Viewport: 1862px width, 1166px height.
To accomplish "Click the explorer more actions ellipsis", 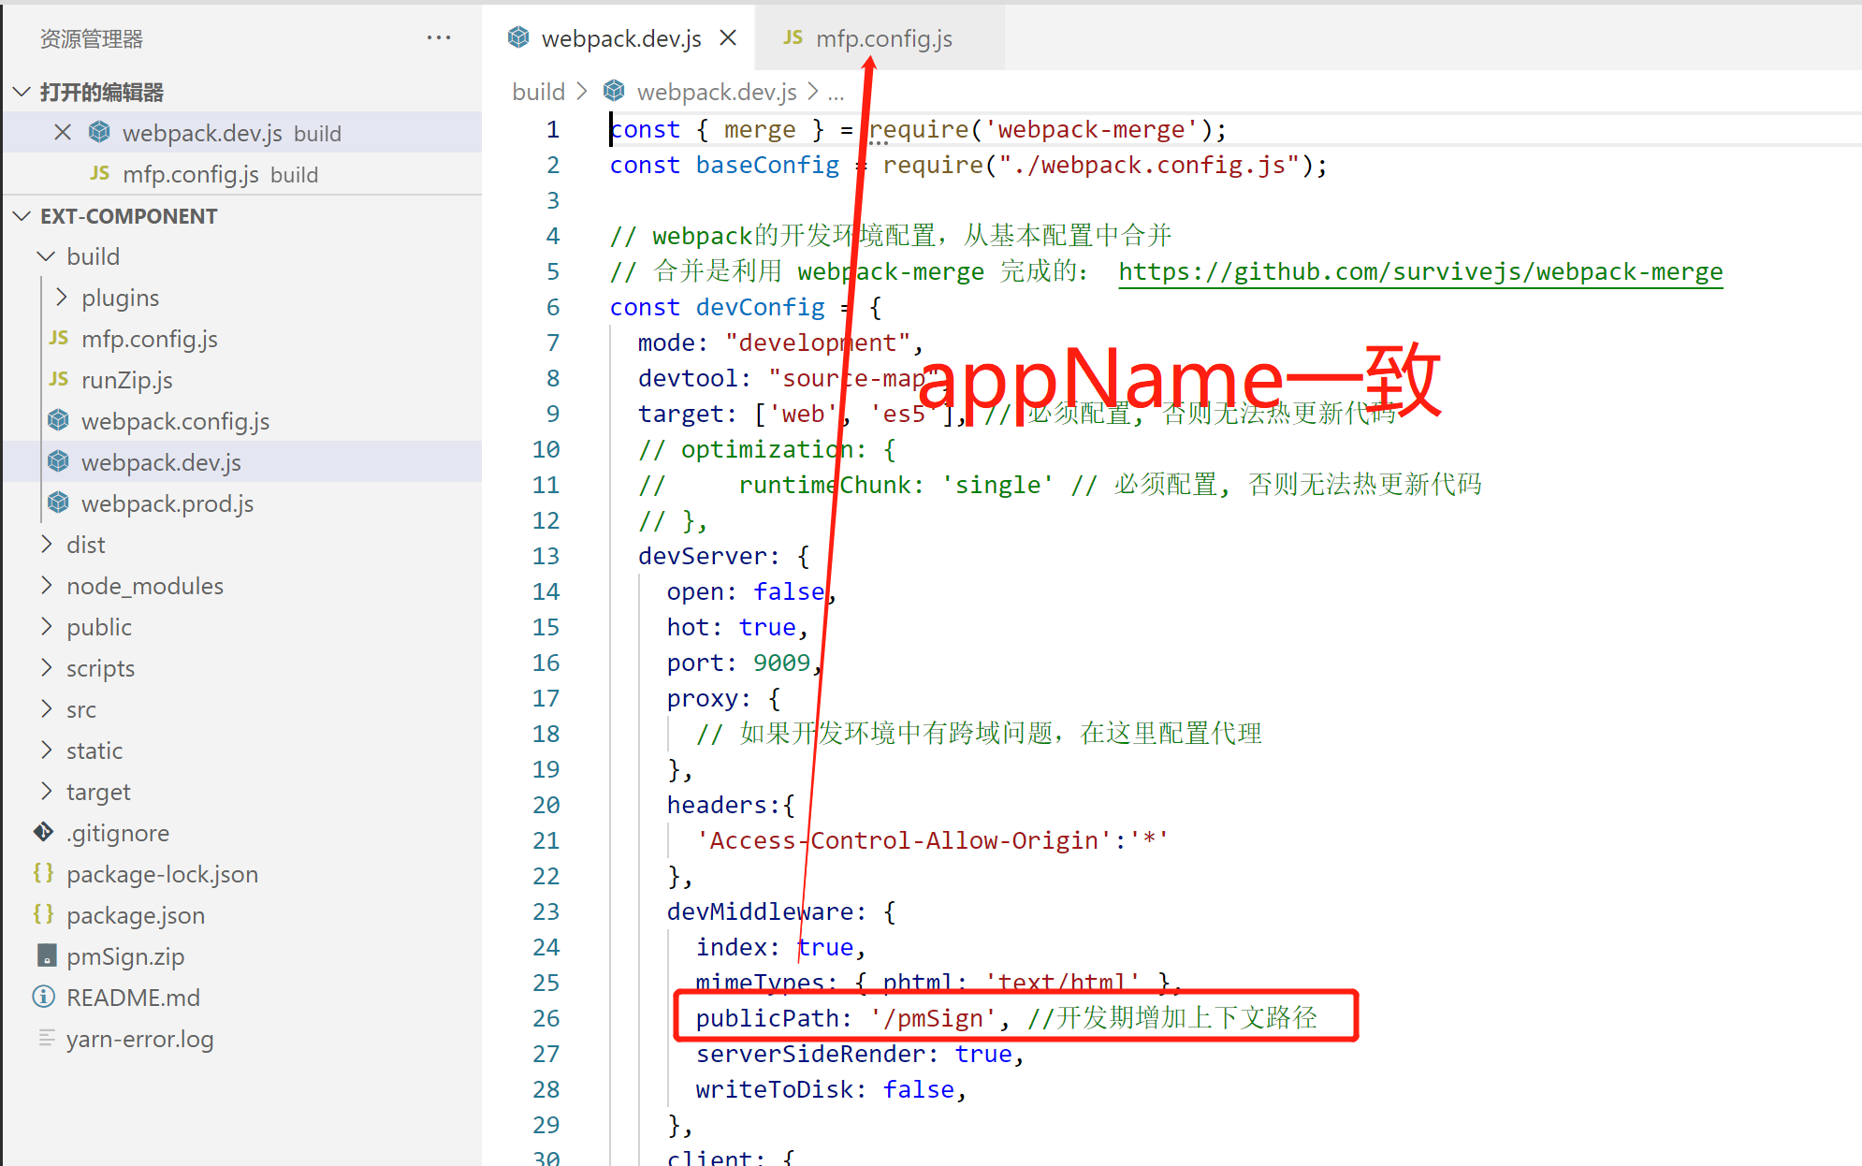I will (438, 38).
